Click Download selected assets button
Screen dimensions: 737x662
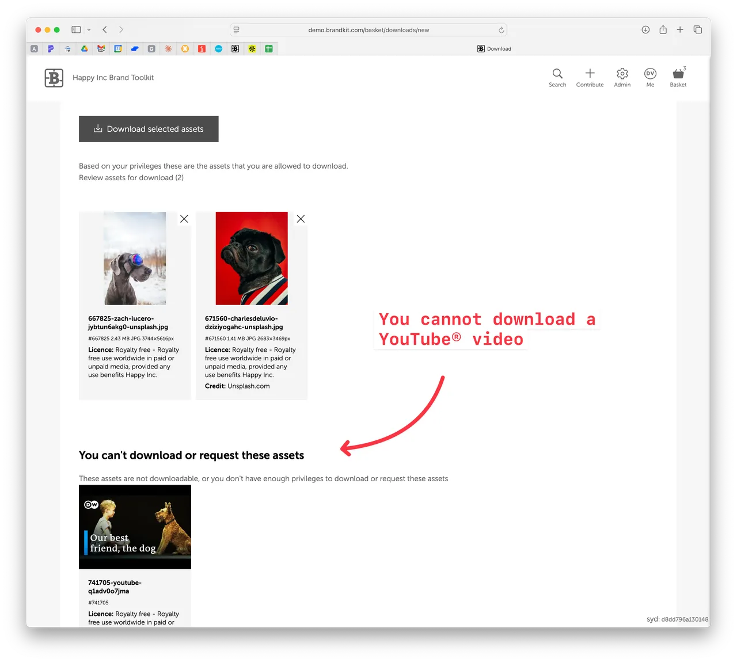tap(149, 129)
